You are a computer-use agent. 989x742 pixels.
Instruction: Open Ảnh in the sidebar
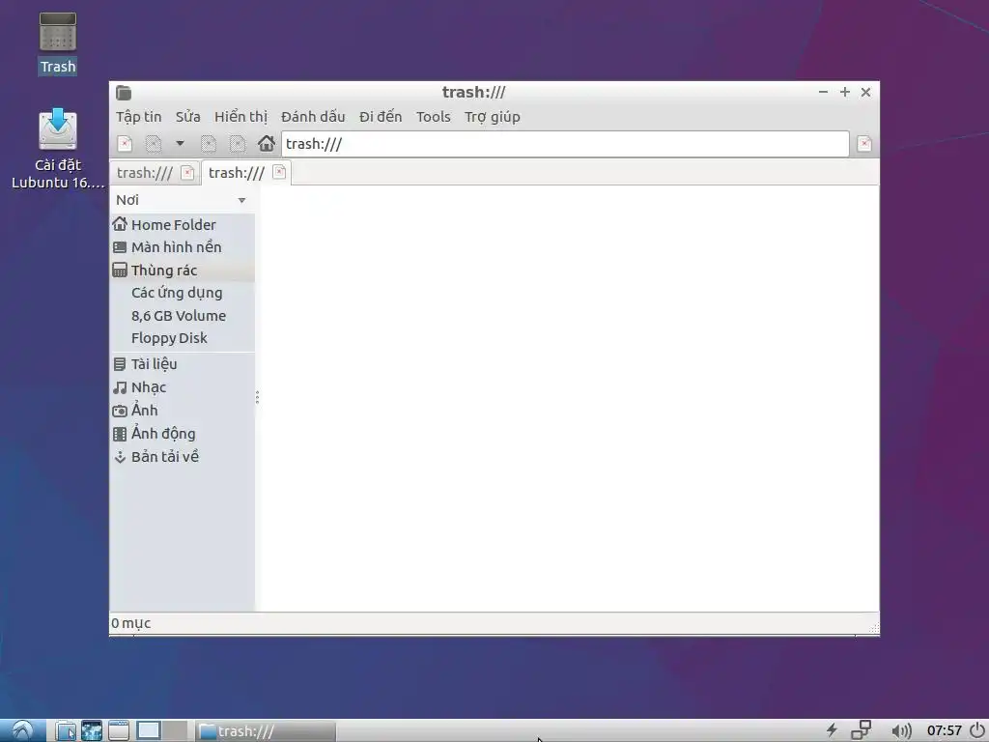(x=183, y=411)
